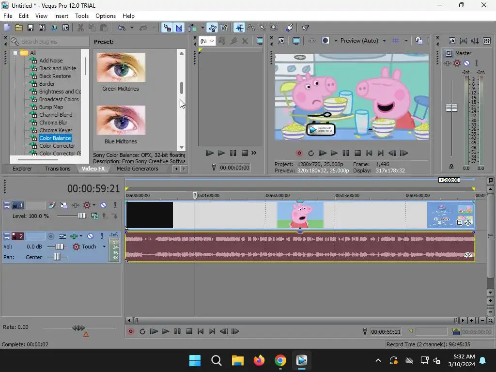Click Record in the timeline transport bar

[131, 331]
